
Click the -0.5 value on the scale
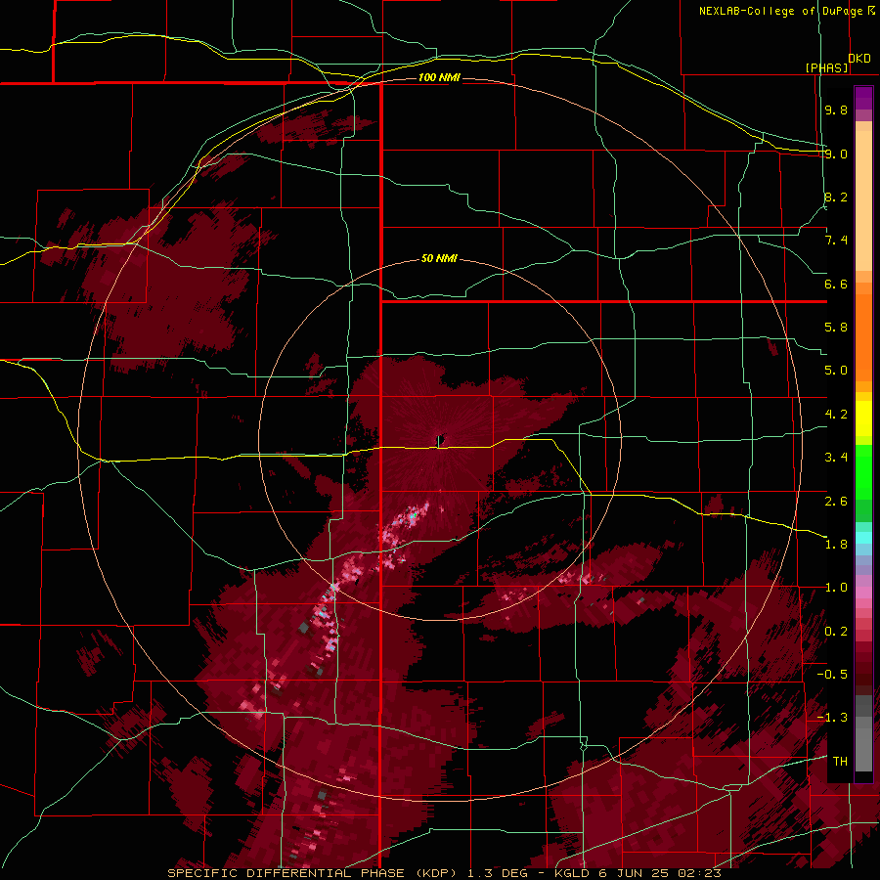[x=832, y=675]
